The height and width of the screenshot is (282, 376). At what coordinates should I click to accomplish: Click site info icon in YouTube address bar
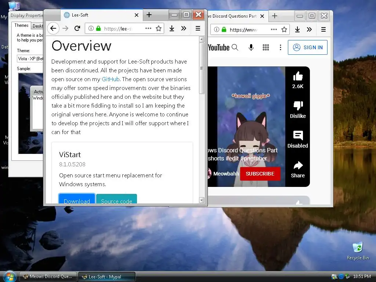click(x=217, y=29)
